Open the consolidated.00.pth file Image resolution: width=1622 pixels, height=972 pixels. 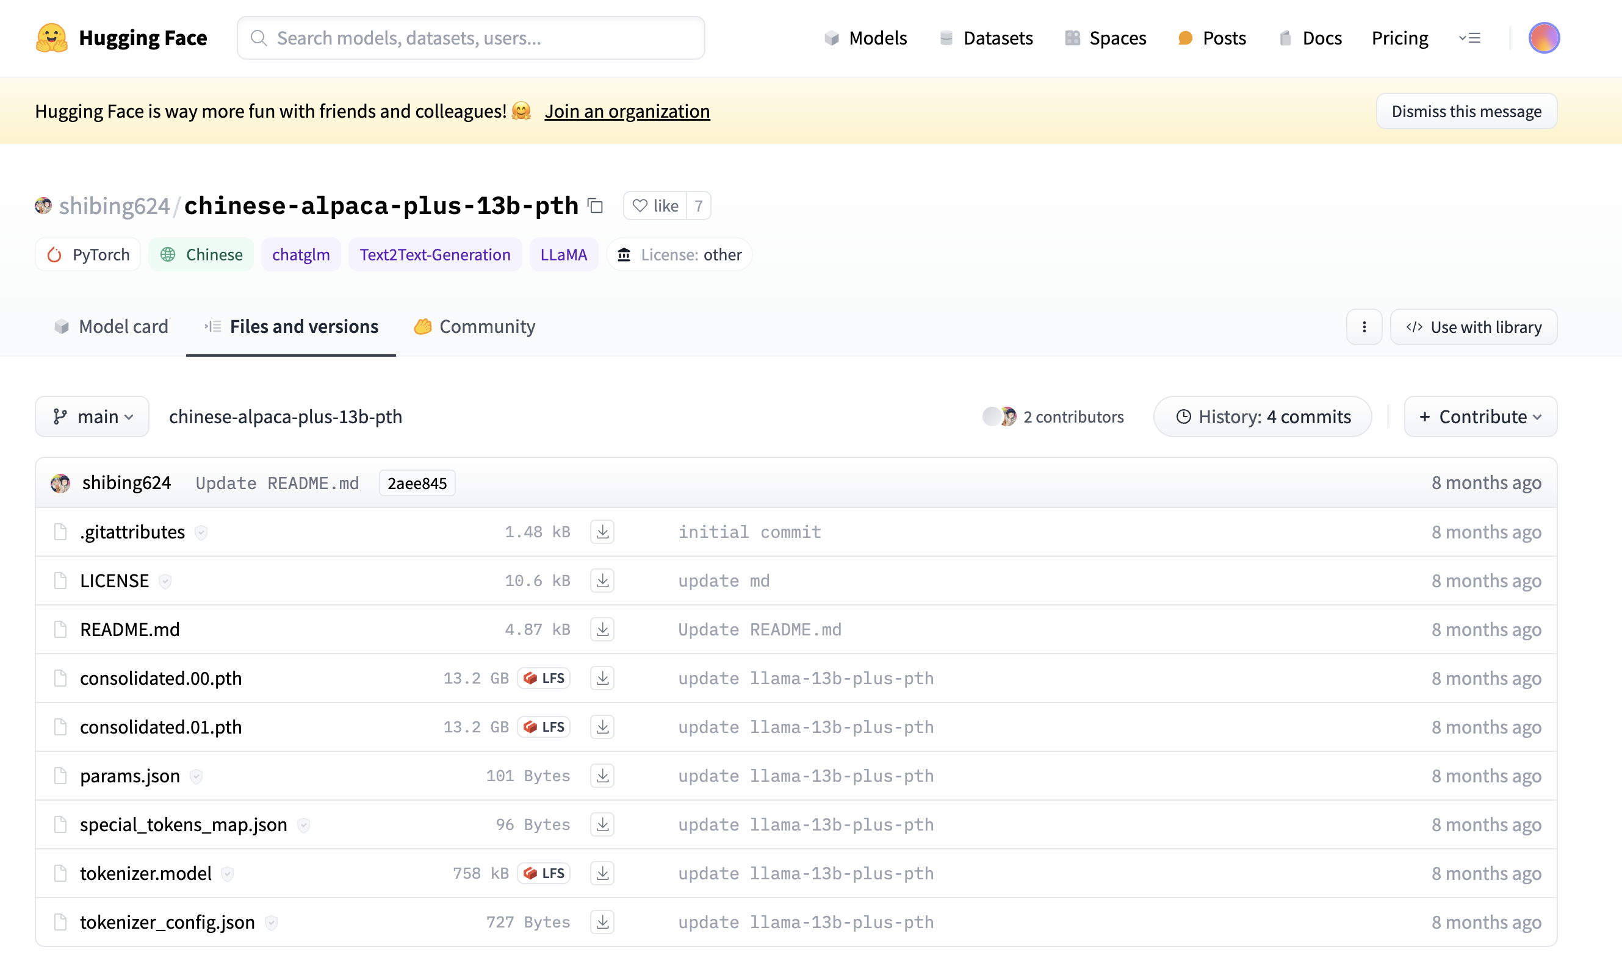click(160, 678)
